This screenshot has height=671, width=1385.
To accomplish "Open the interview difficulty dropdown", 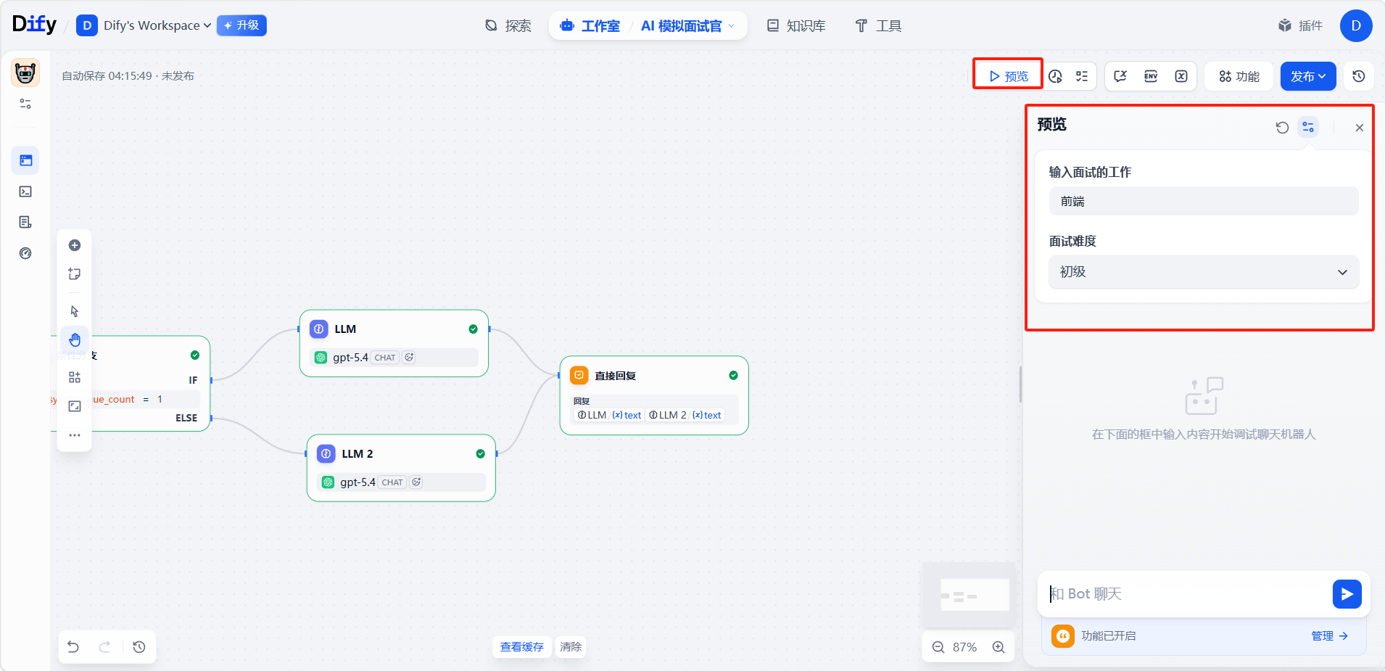I will 1203,272.
